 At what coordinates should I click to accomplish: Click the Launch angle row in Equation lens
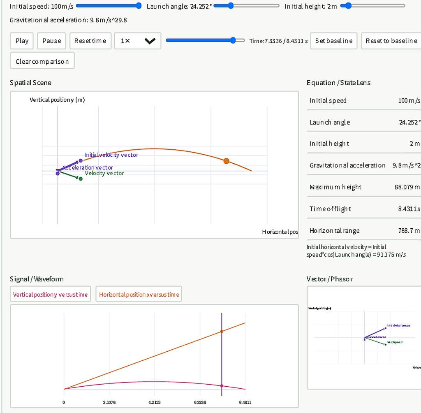click(x=364, y=122)
